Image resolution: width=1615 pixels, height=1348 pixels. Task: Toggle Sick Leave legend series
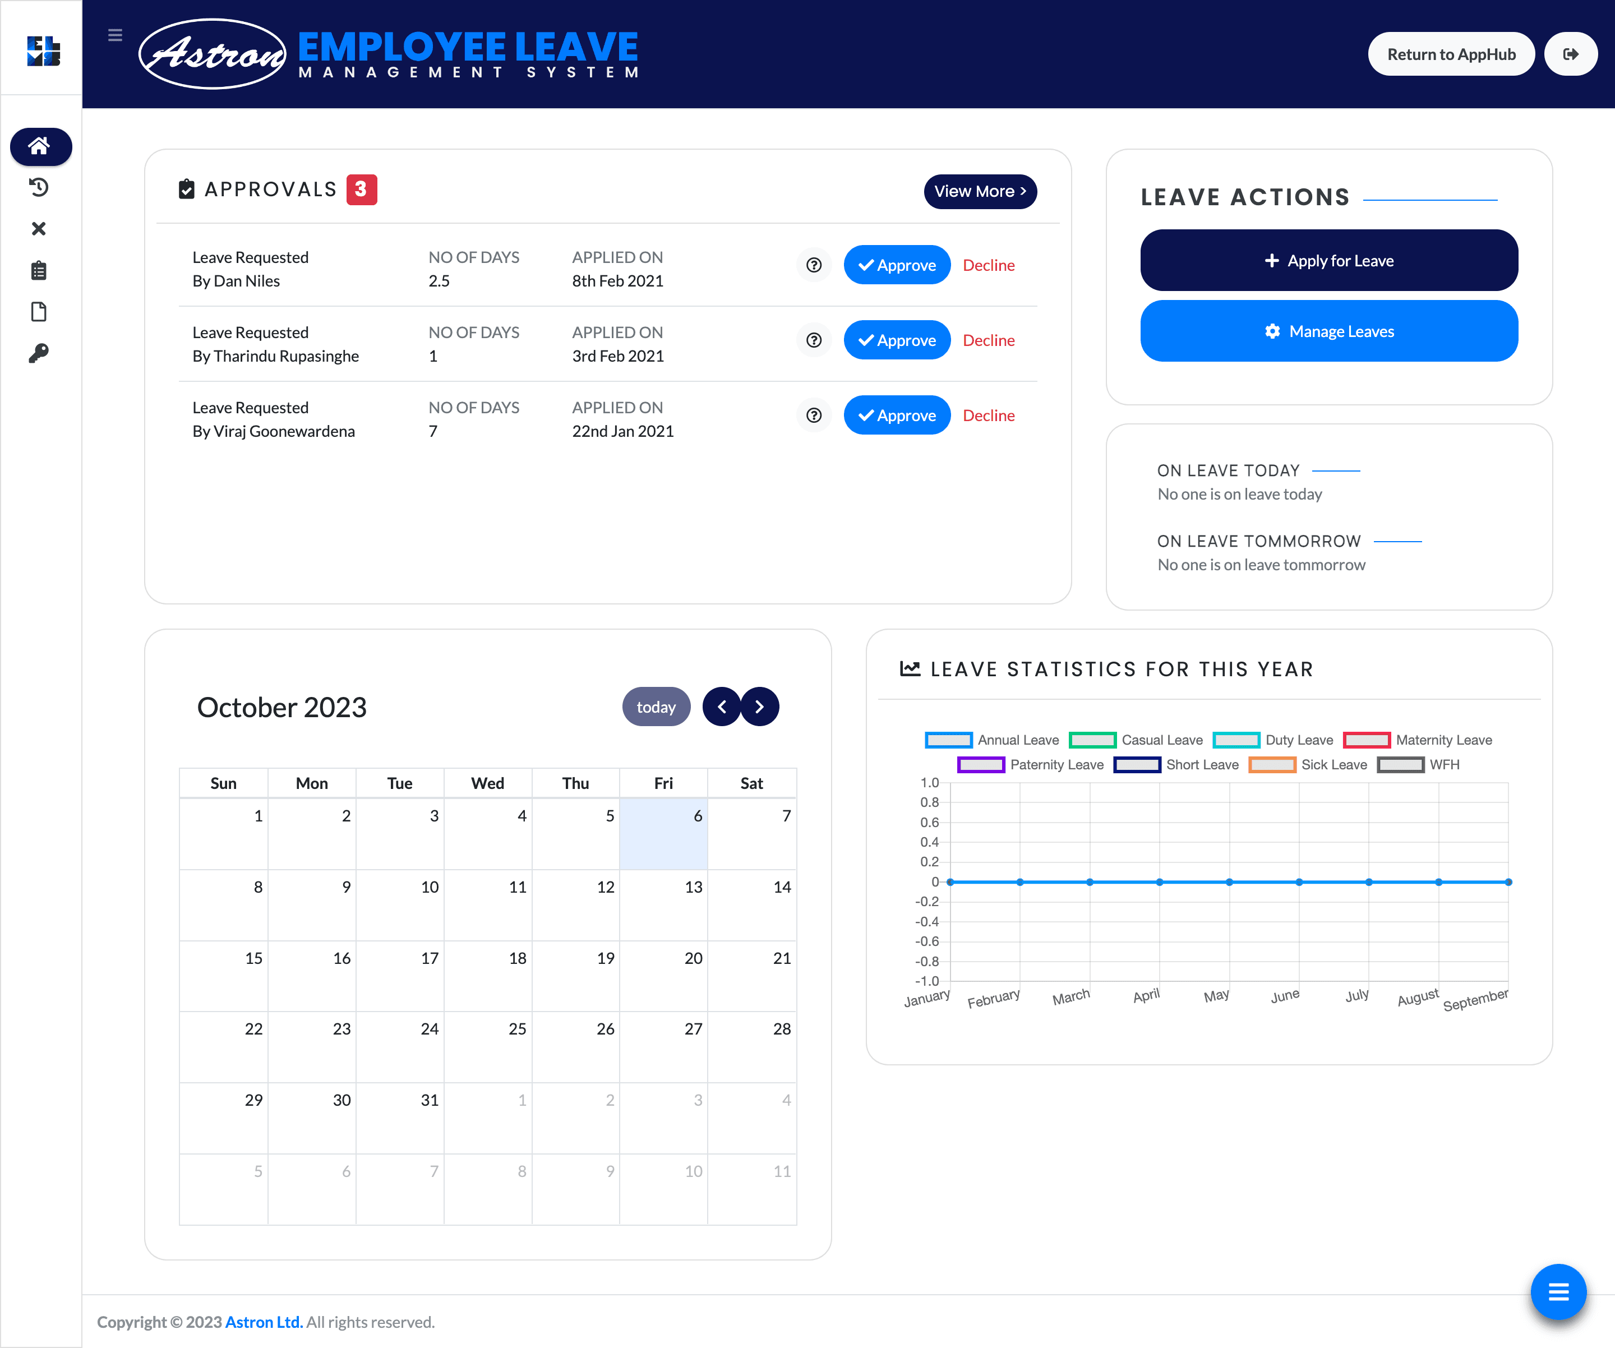click(1309, 764)
